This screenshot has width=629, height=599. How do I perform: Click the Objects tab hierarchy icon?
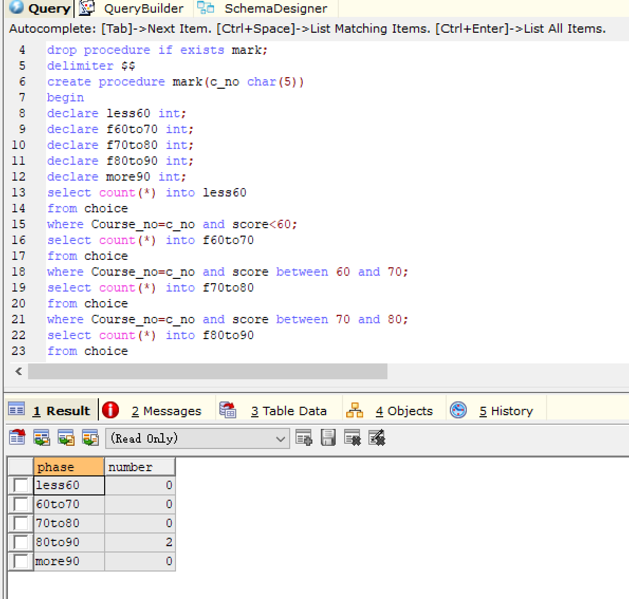(x=355, y=410)
